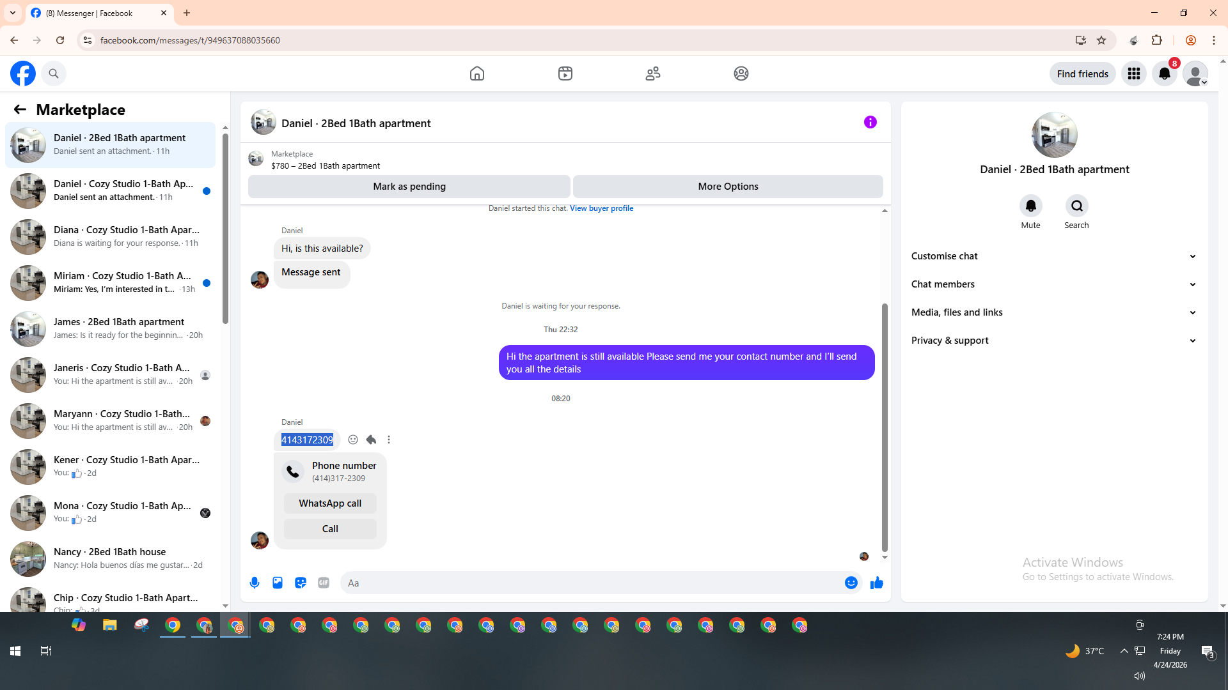This screenshot has width=1228, height=690.
Task: Click More Options button
Action: tap(728, 187)
